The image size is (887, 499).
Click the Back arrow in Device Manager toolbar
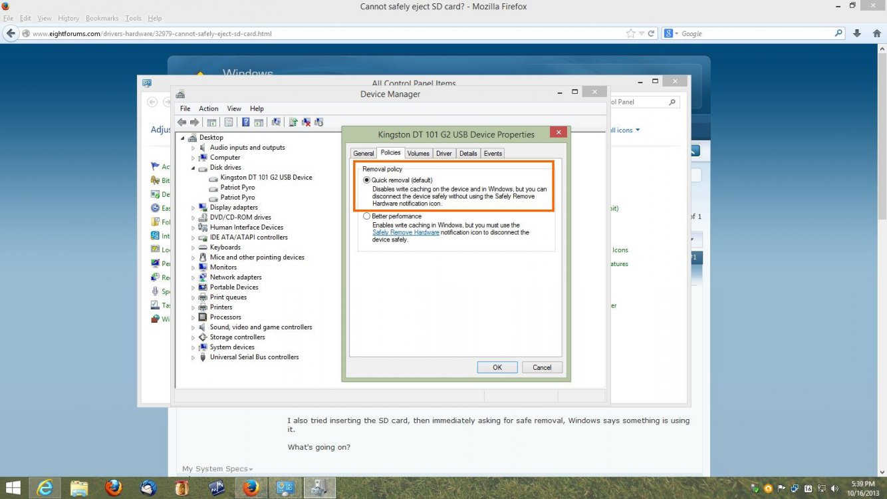(x=182, y=122)
